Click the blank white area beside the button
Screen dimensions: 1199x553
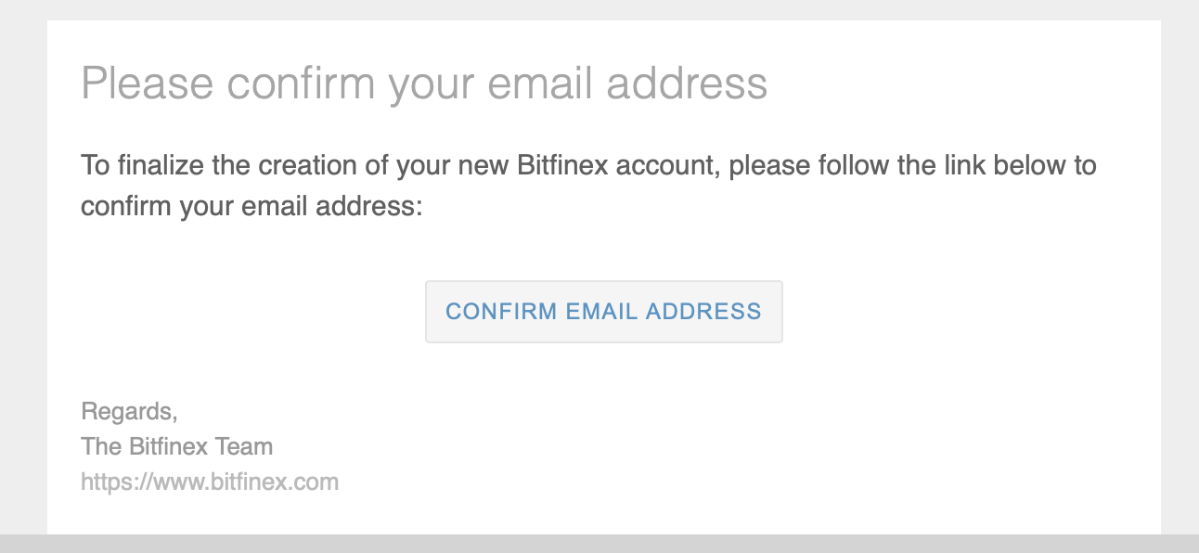point(965,312)
